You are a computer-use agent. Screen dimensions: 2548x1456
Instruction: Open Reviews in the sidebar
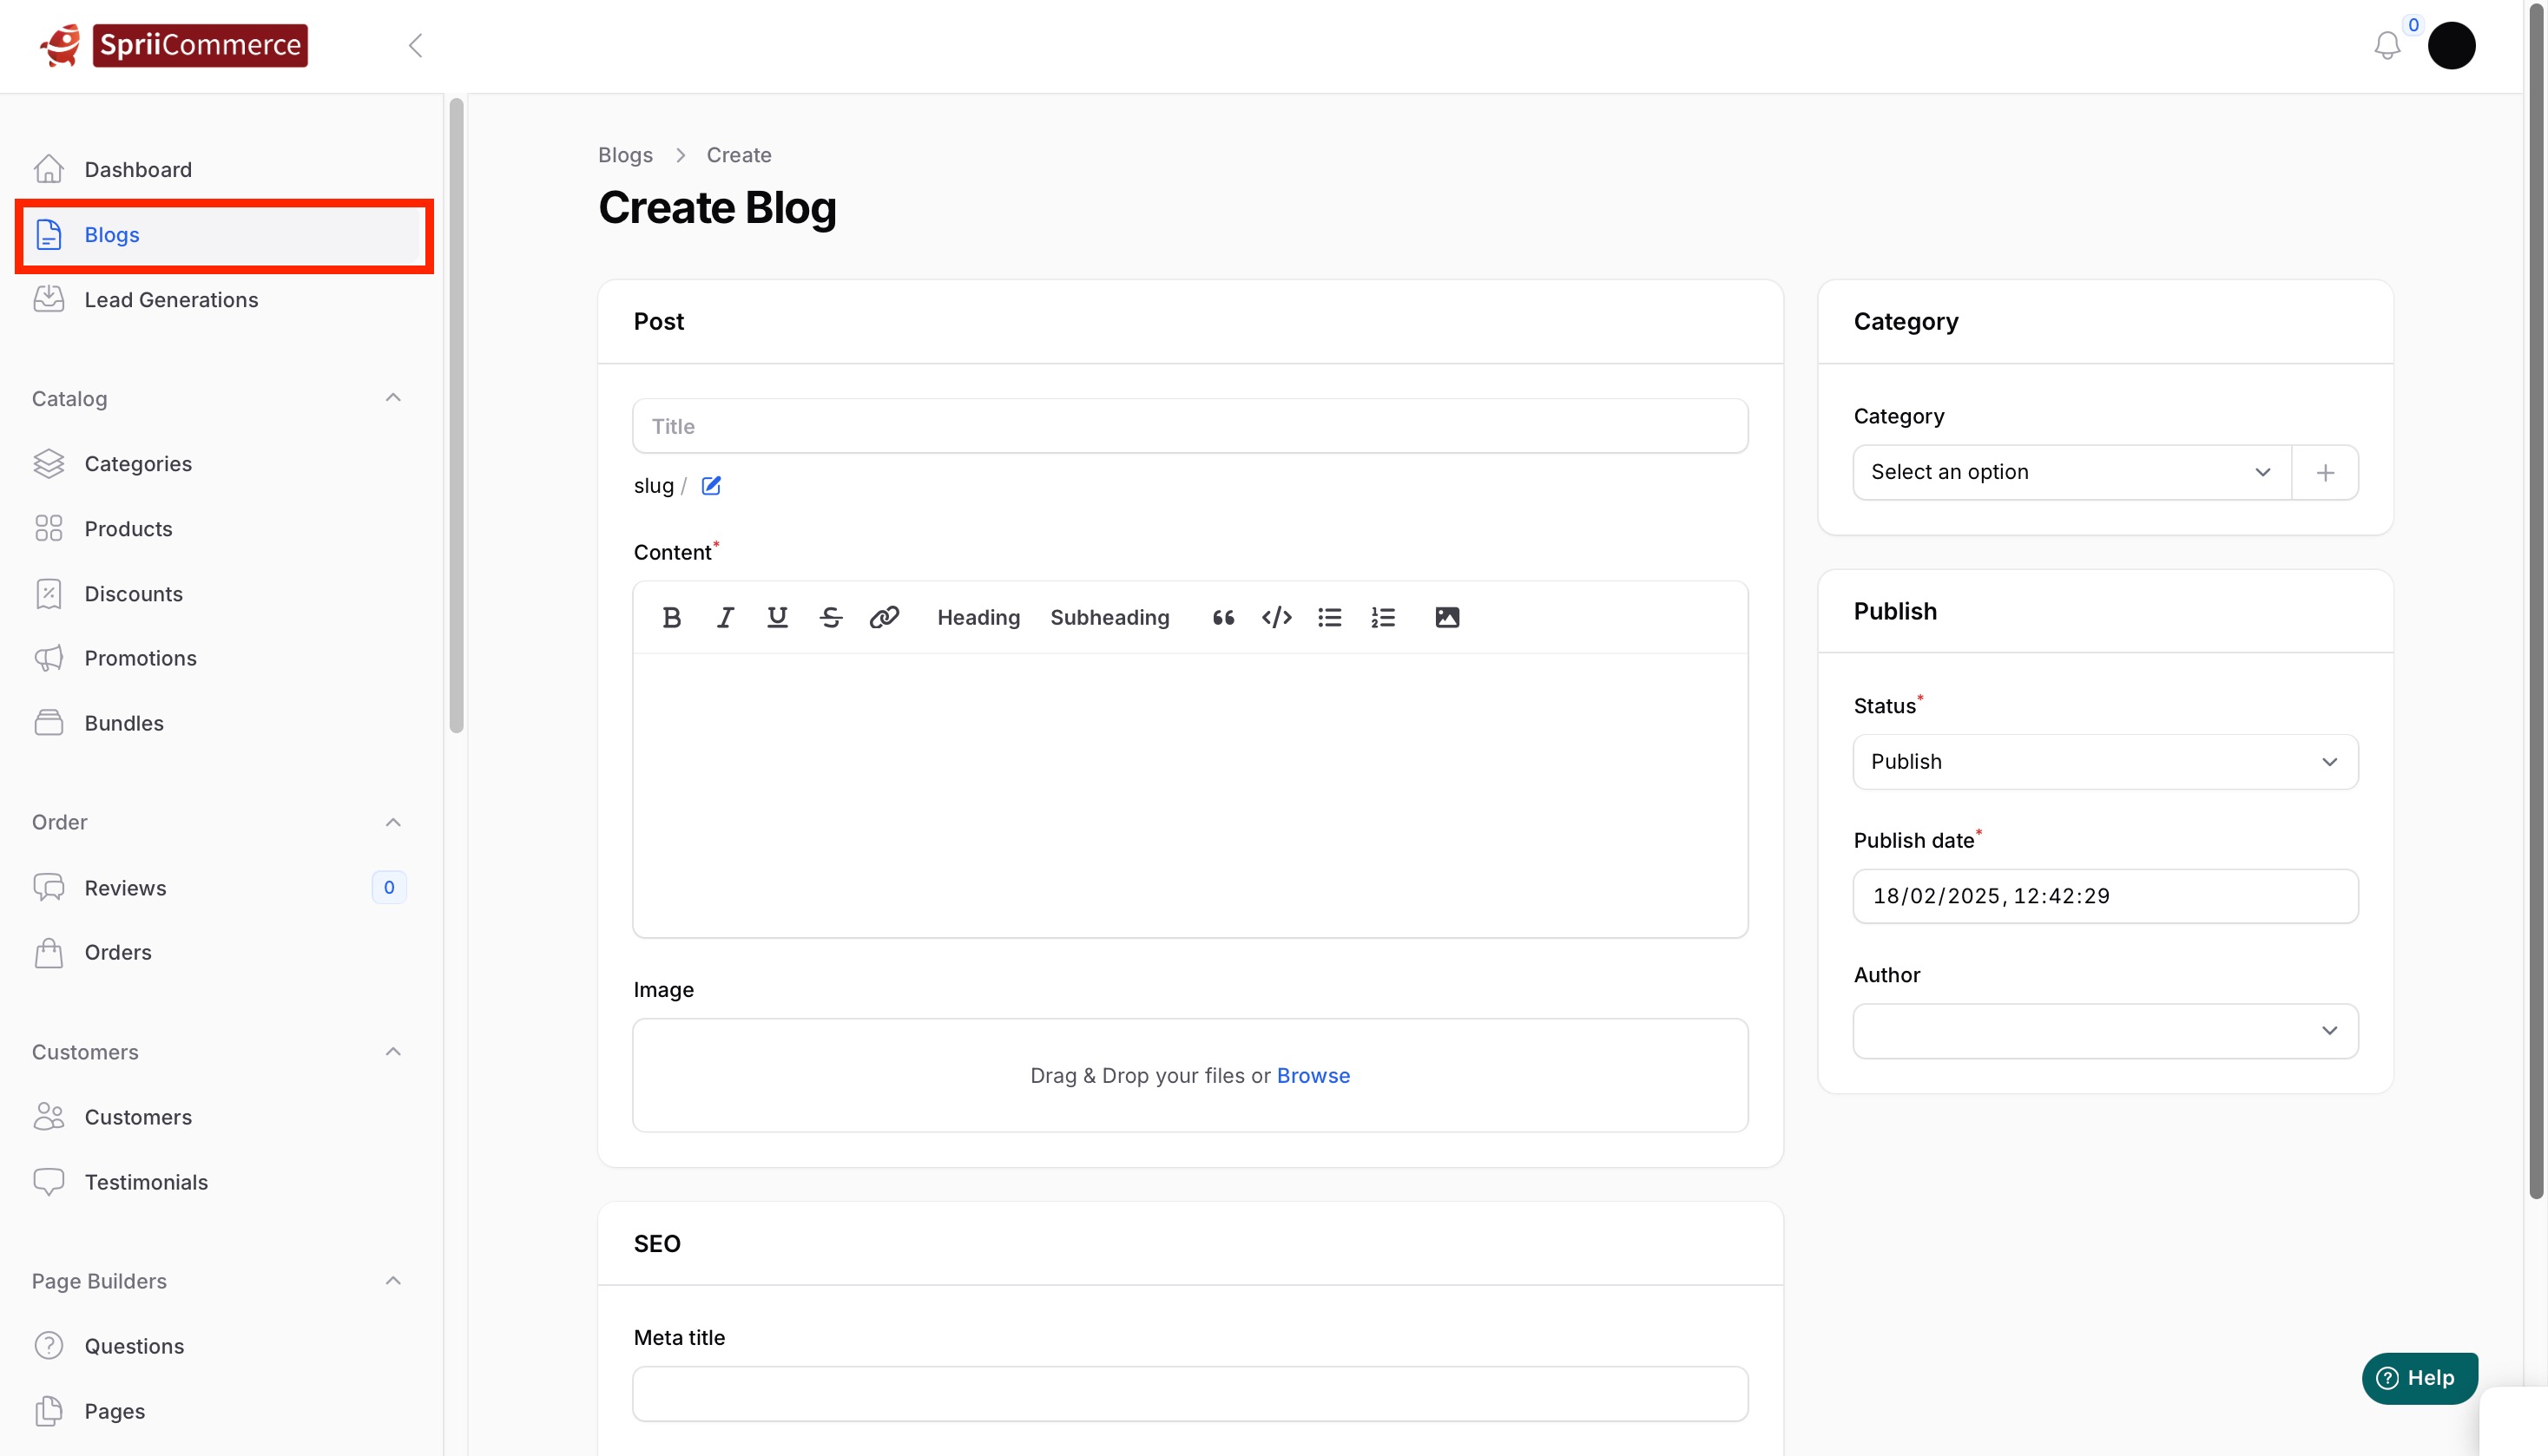point(222,888)
